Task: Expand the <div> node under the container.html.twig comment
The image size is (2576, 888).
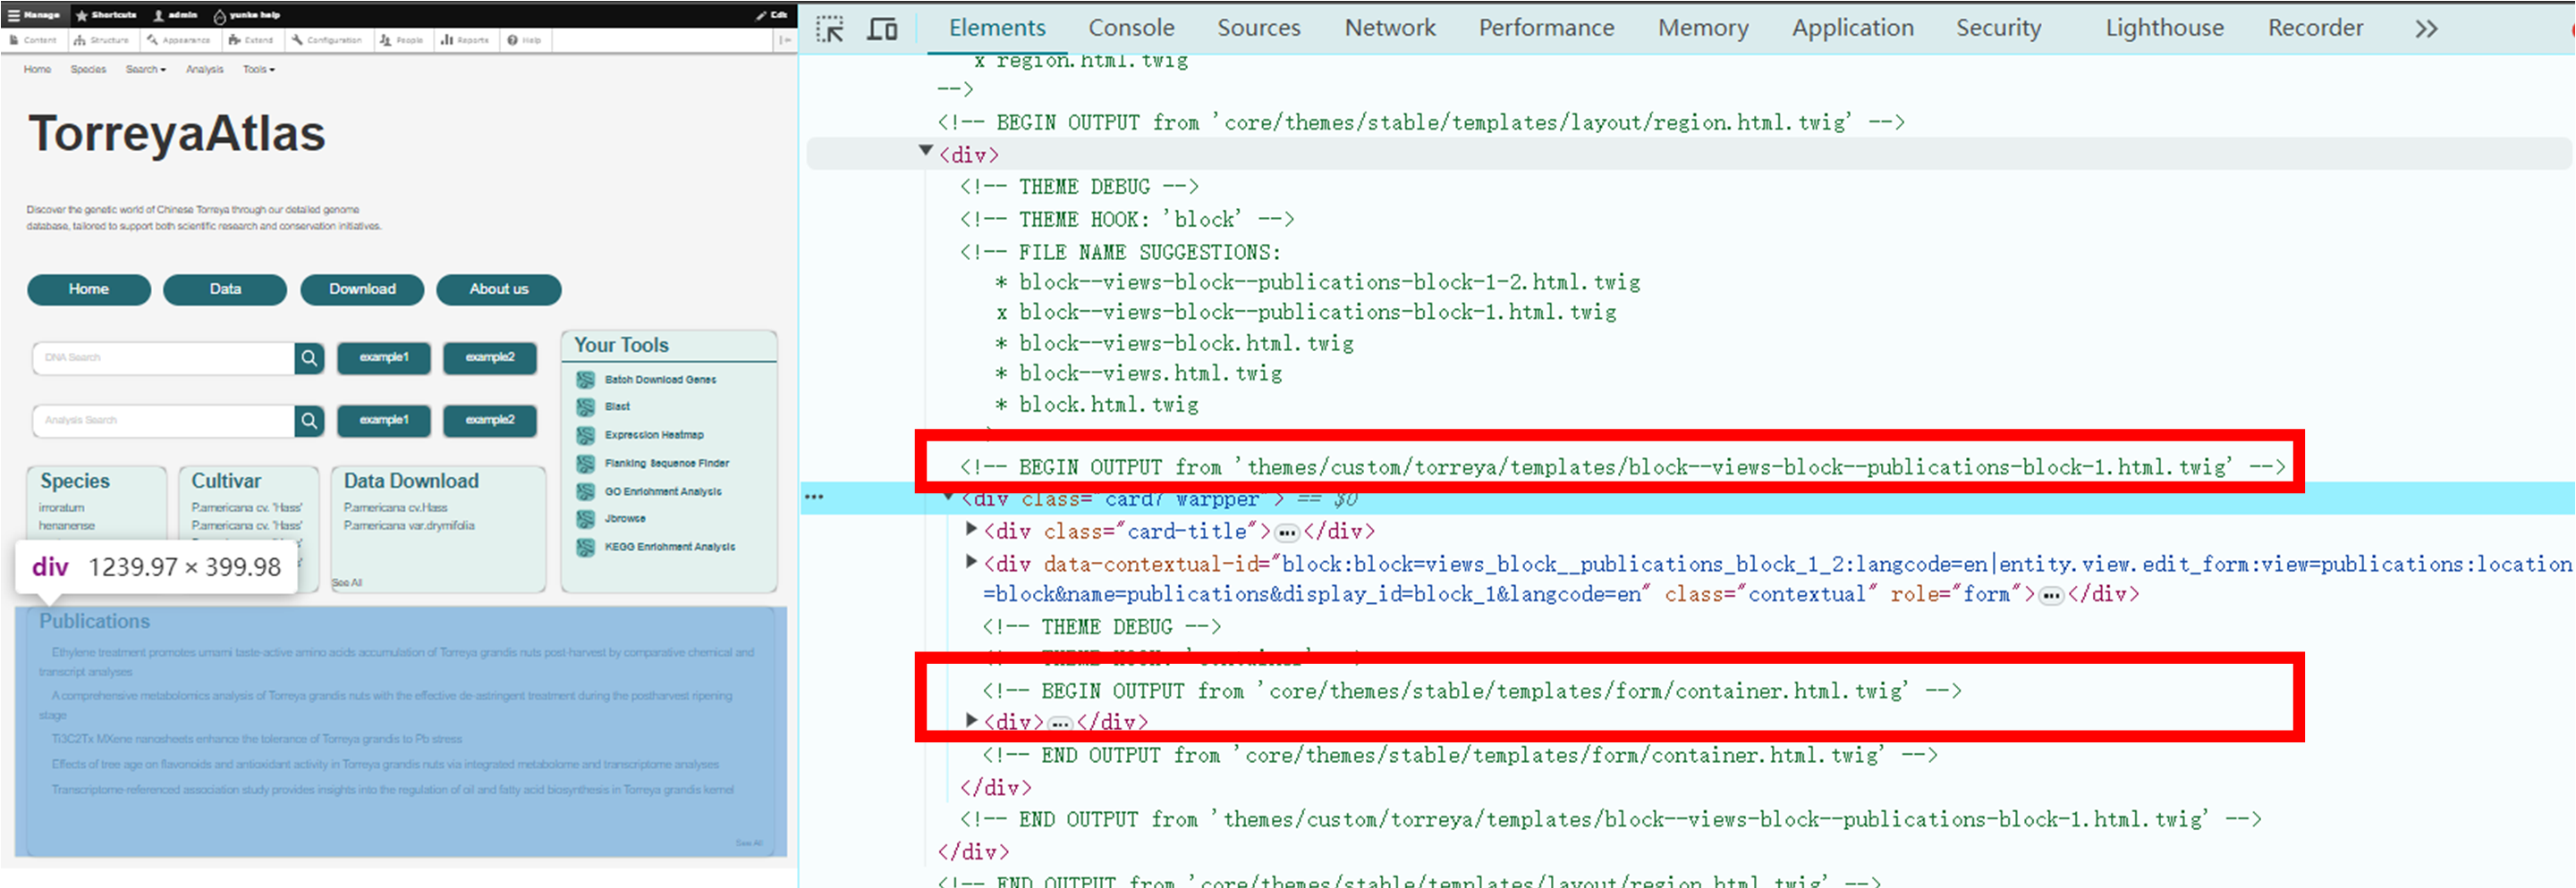Action: pos(971,719)
